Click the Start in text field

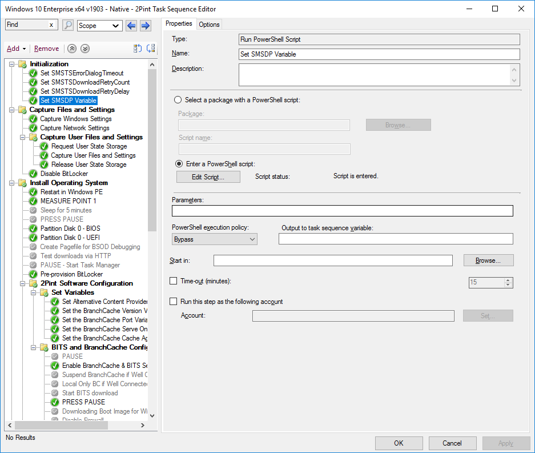pyautogui.click(x=333, y=260)
